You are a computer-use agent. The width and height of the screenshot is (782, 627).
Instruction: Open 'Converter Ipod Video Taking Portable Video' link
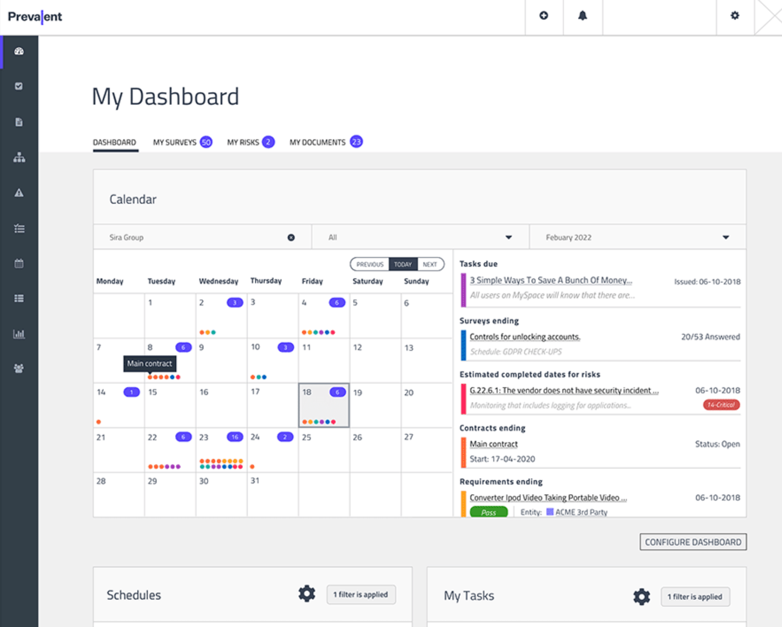pos(548,497)
